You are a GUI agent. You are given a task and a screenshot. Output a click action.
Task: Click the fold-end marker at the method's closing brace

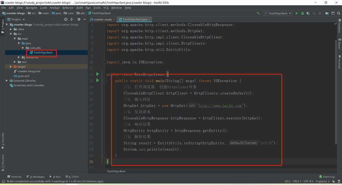click(104, 155)
